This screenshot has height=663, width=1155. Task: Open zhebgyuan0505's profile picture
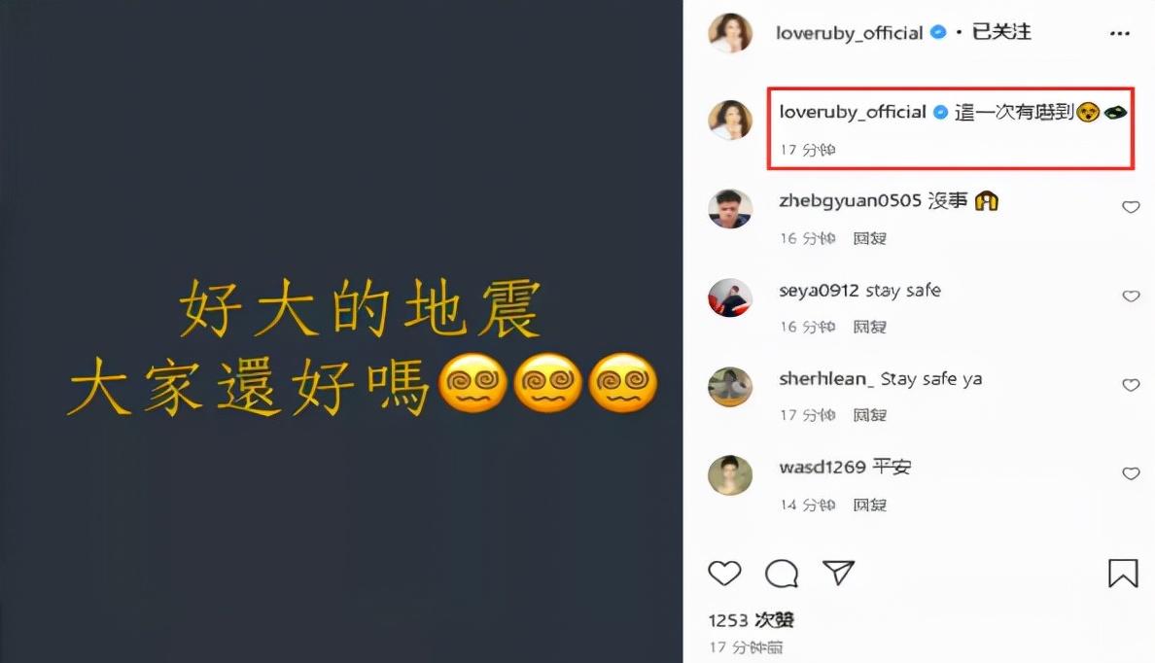[x=730, y=208]
